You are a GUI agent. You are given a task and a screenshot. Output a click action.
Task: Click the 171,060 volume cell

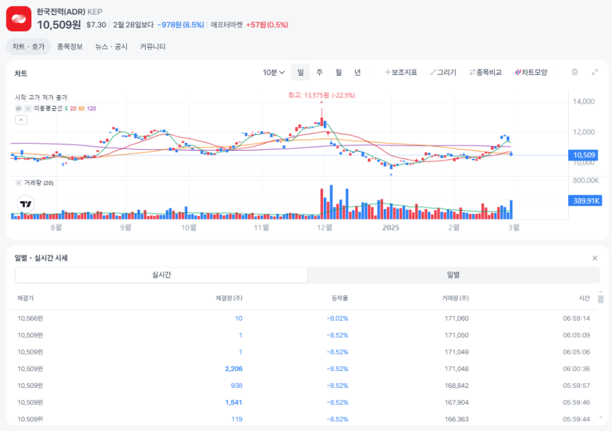pyautogui.click(x=456, y=319)
